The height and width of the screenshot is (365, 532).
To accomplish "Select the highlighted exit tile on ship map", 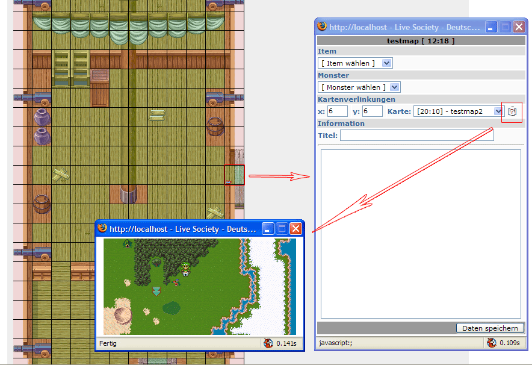I will [x=234, y=175].
